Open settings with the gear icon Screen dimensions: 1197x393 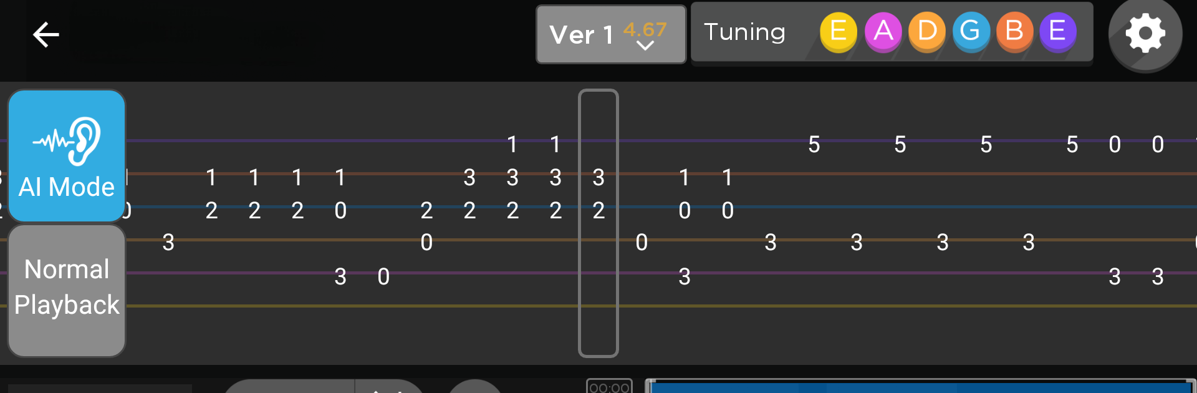click(1145, 34)
